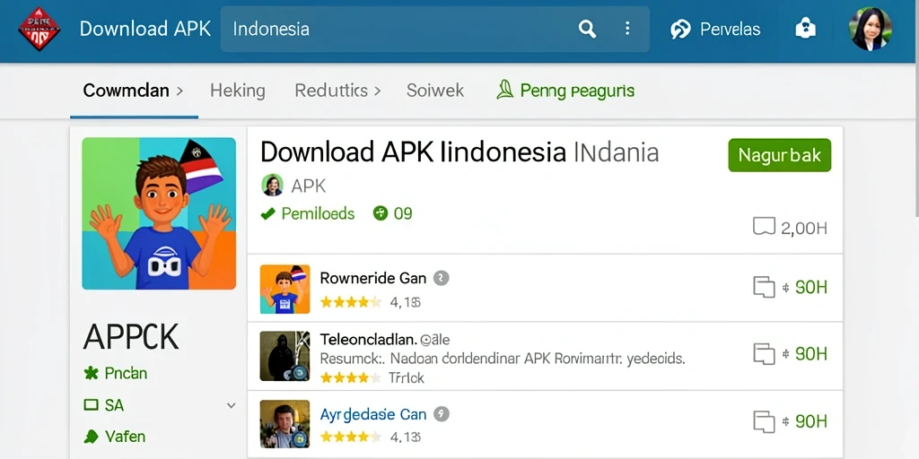Expand the SA dropdown chevron
The image size is (919, 459).
point(232,405)
